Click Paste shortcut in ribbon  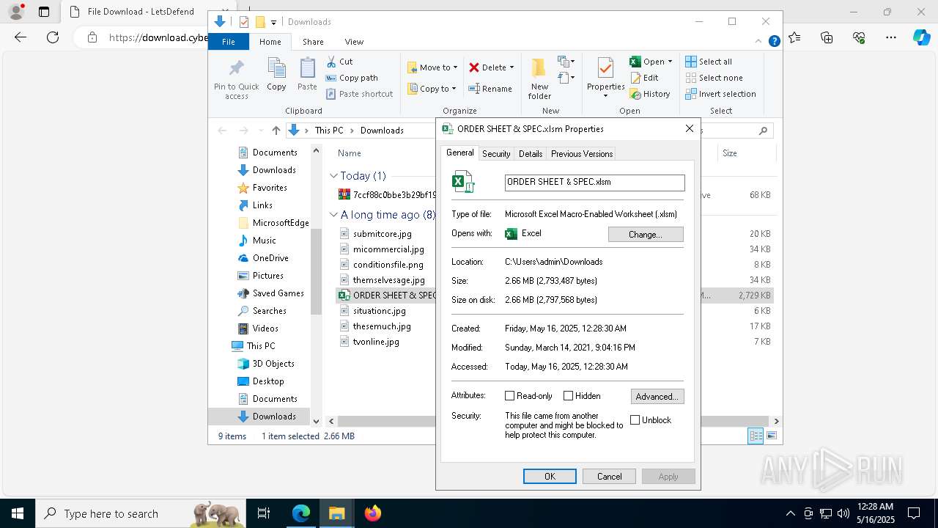pos(359,94)
